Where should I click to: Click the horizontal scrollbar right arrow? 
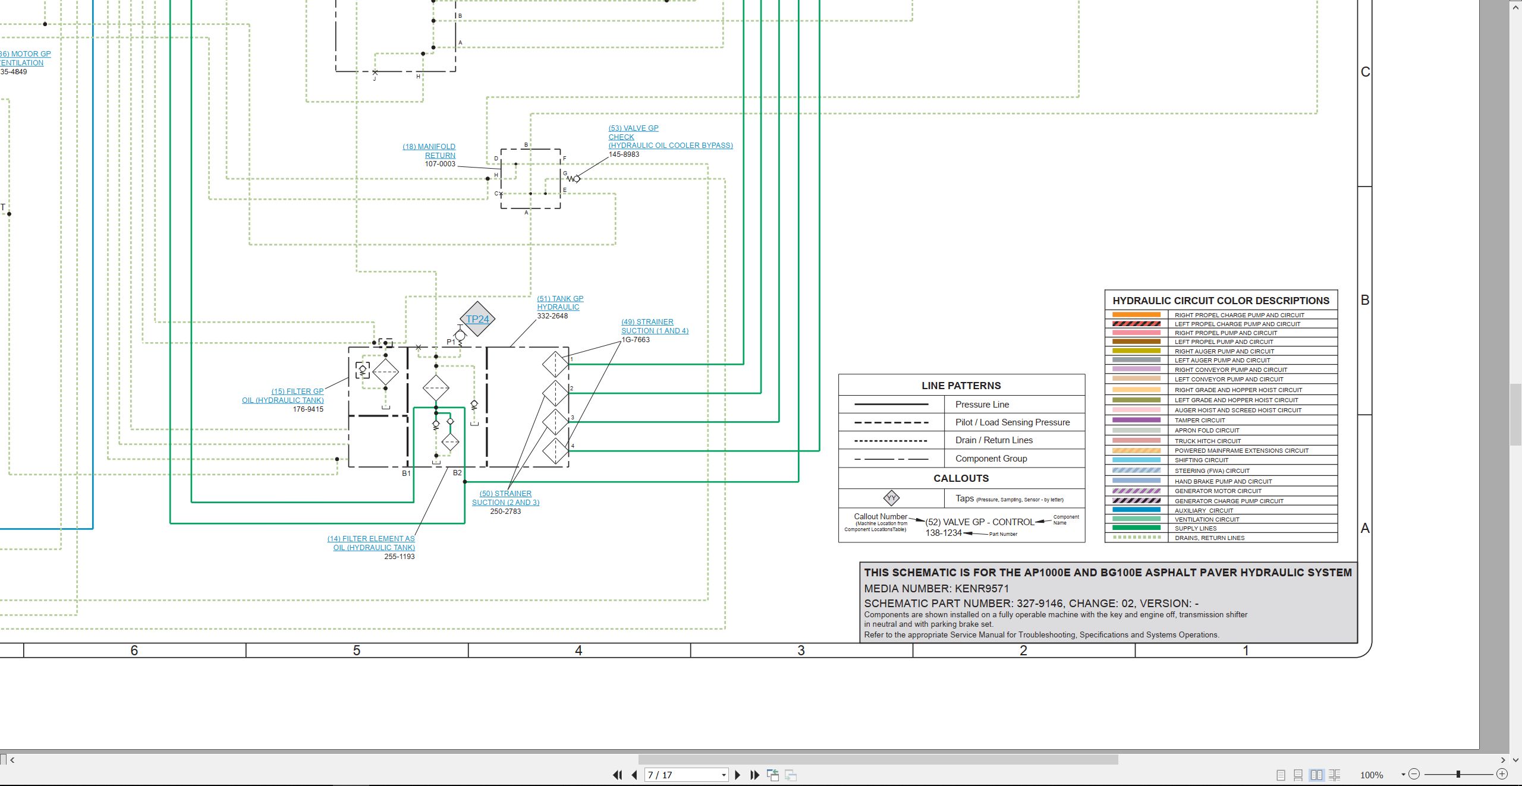pos(1502,759)
